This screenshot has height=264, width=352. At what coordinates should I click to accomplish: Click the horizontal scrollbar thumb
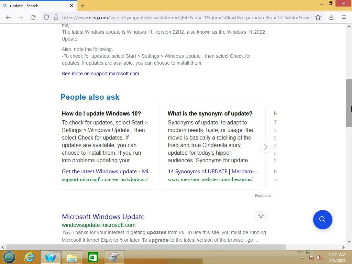coord(145,247)
